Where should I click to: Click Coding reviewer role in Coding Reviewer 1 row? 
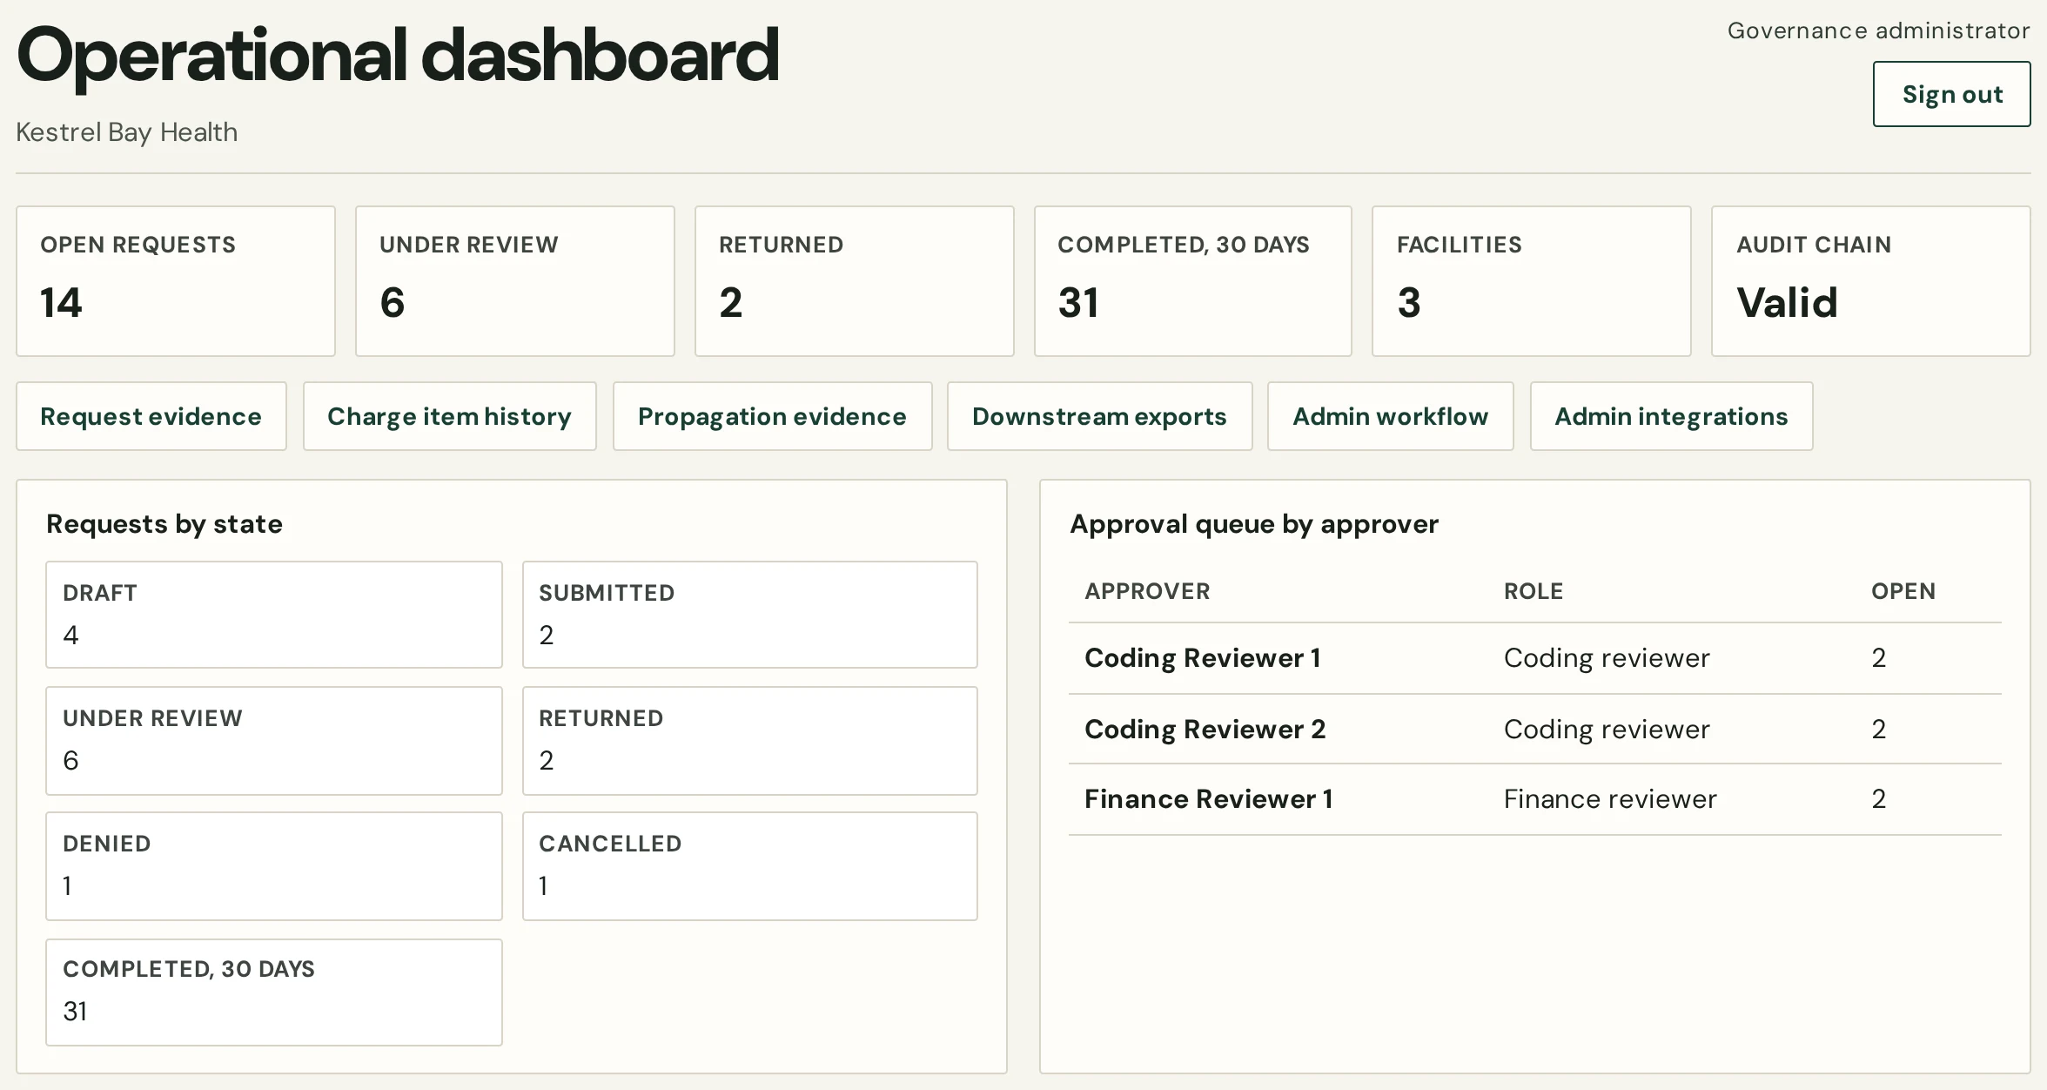click(x=1607, y=658)
